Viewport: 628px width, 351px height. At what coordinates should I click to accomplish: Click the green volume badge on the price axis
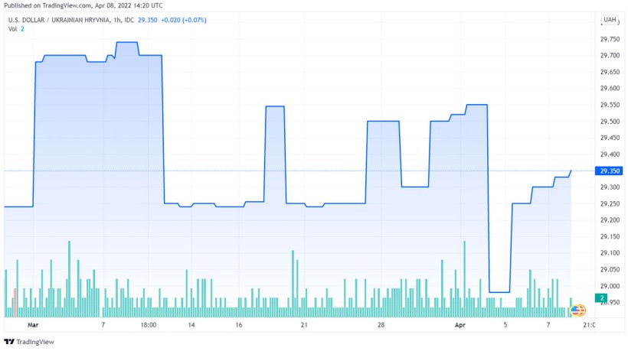603,297
